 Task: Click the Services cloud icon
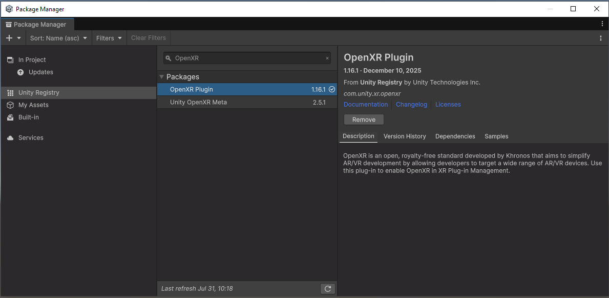point(10,138)
